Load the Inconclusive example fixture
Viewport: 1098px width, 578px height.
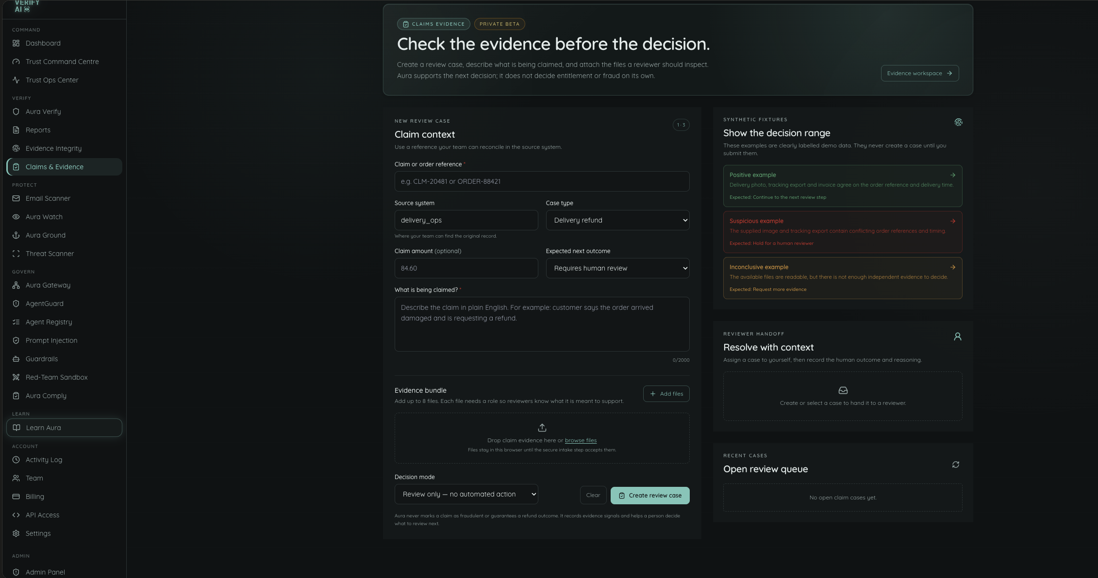[x=843, y=278]
